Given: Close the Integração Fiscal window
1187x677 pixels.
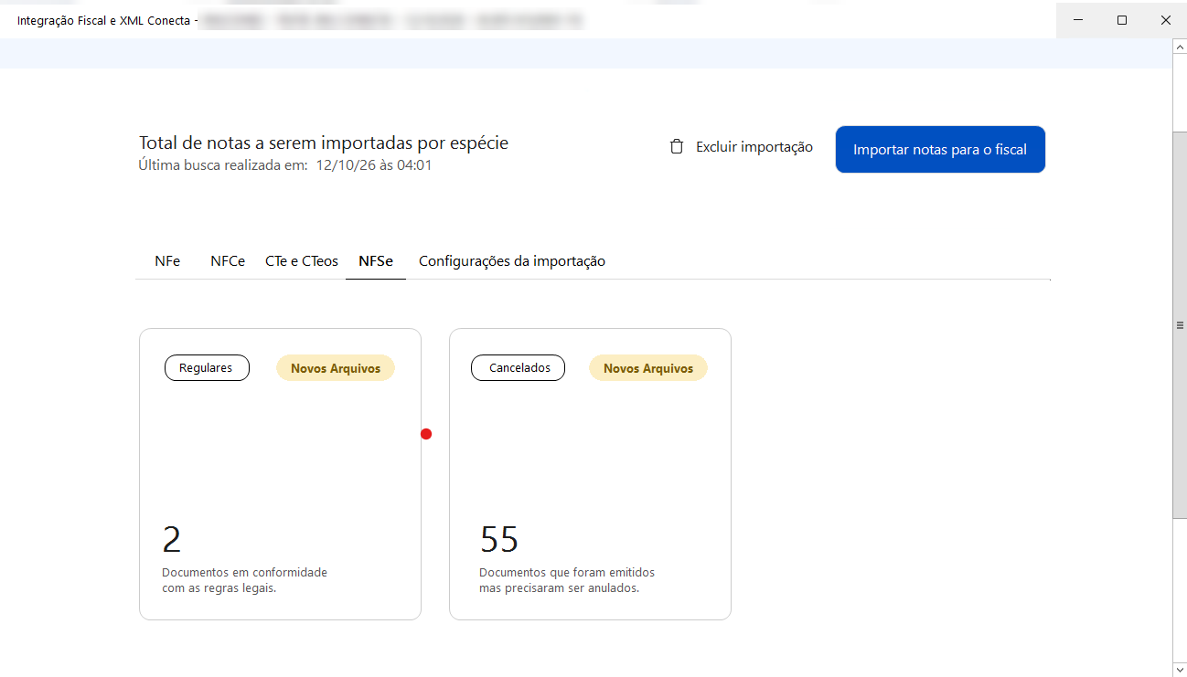Looking at the screenshot, I should [x=1166, y=20].
